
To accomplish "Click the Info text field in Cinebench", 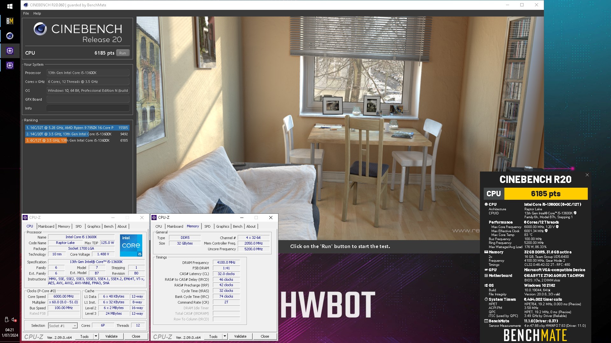I will click(x=88, y=108).
